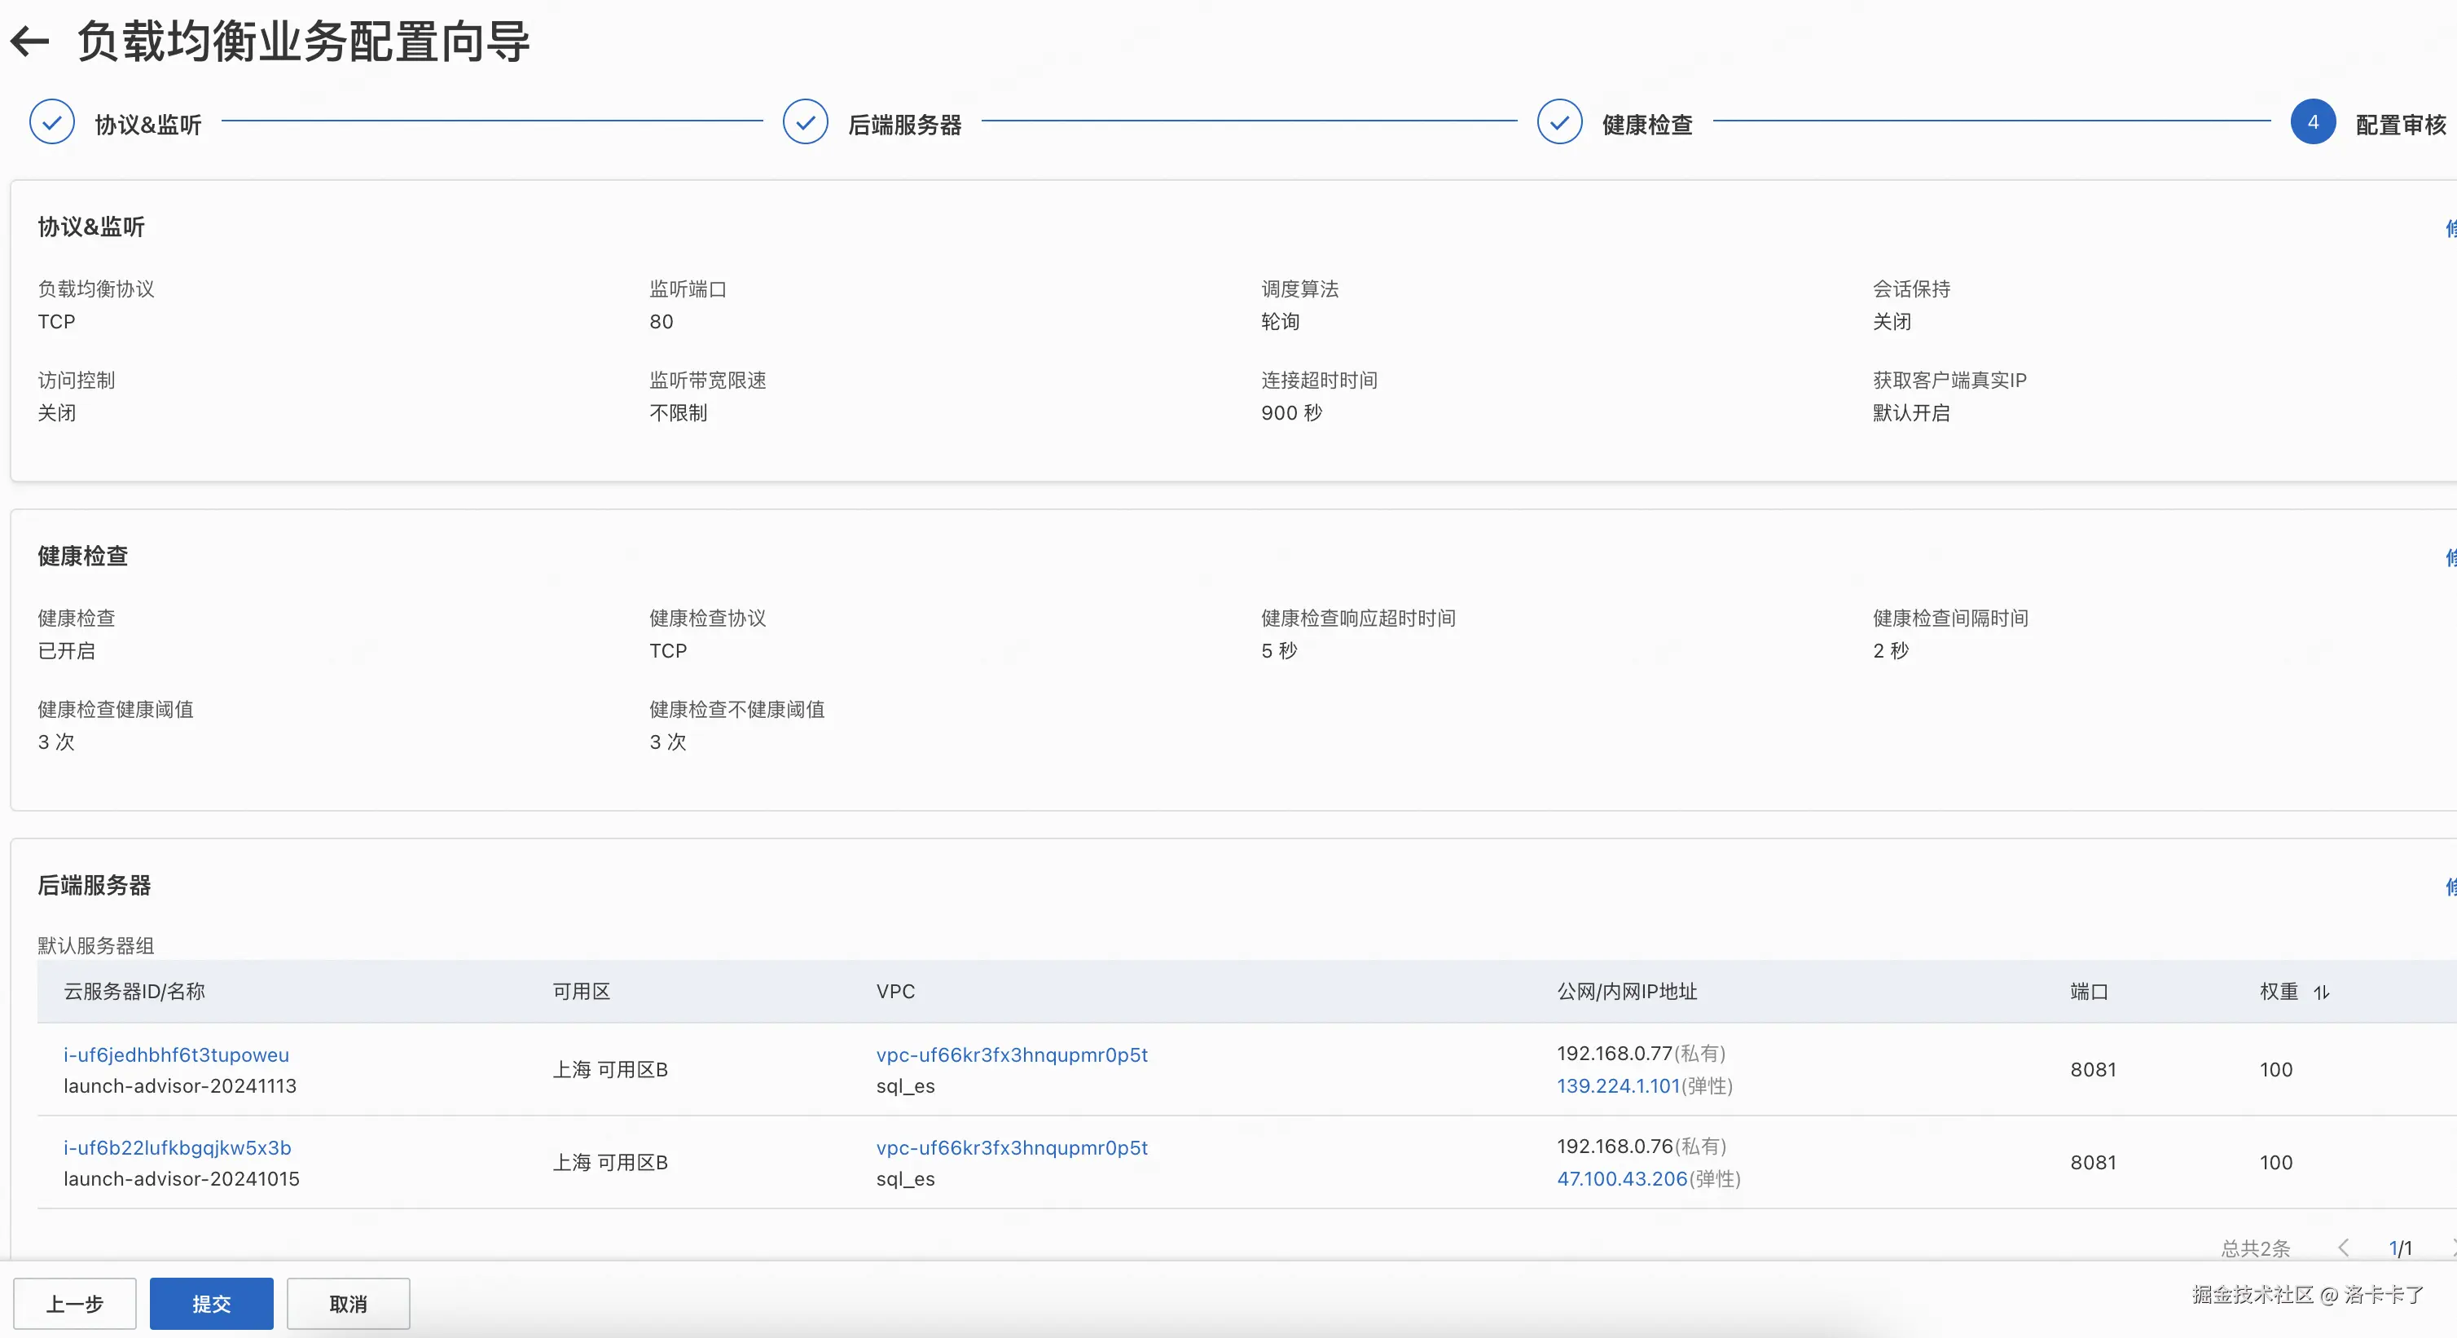Click the 协议&监听 step label

(x=147, y=125)
